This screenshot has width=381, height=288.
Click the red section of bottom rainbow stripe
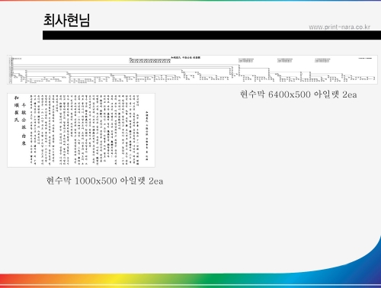point(15,279)
